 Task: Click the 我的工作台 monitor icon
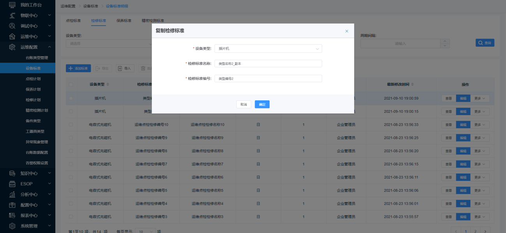(x=12, y=5)
